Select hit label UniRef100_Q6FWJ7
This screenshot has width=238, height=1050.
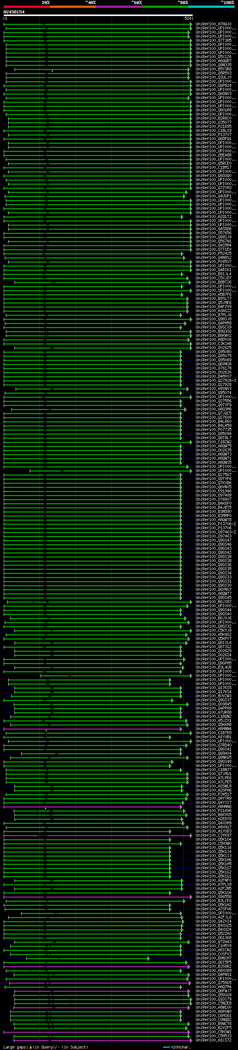click(x=213, y=991)
